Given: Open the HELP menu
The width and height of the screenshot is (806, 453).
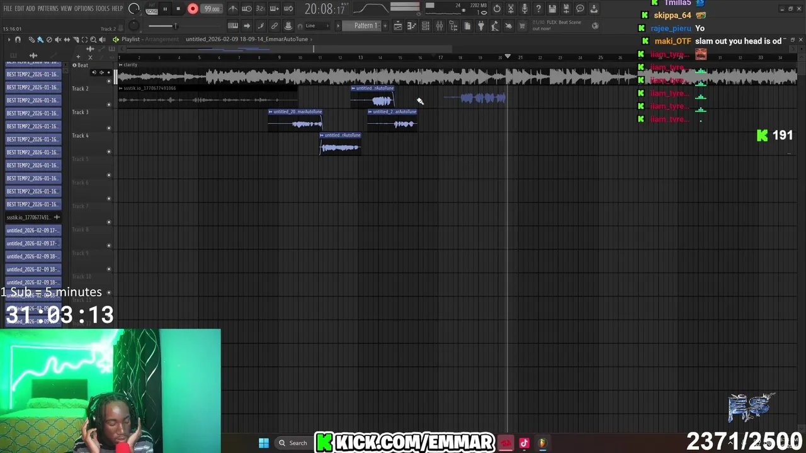Looking at the screenshot, I should 117,8.
